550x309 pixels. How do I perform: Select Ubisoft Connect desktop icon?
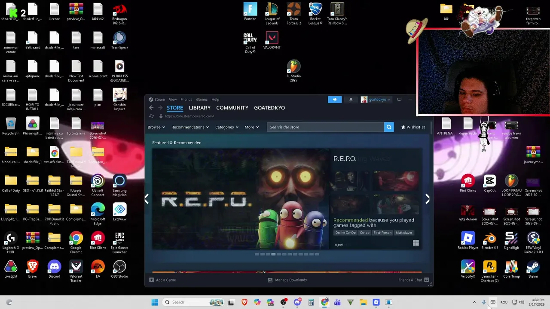tap(98, 185)
